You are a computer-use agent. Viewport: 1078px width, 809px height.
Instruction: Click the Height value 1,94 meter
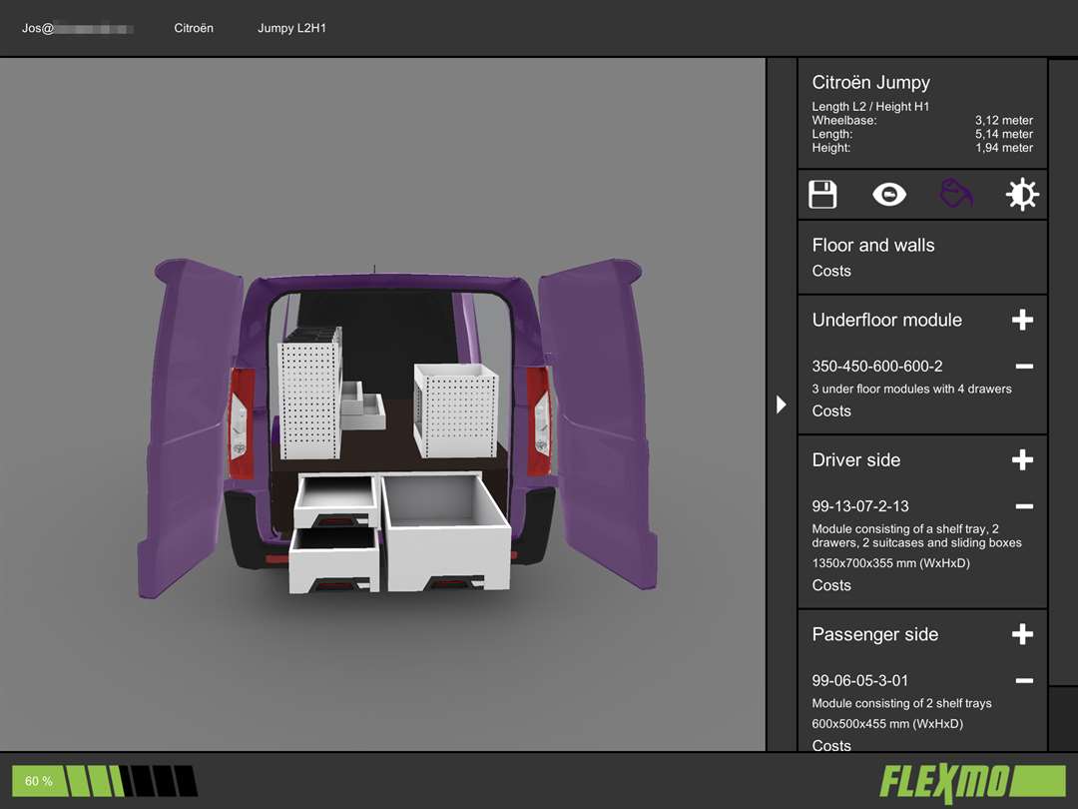[1004, 148]
